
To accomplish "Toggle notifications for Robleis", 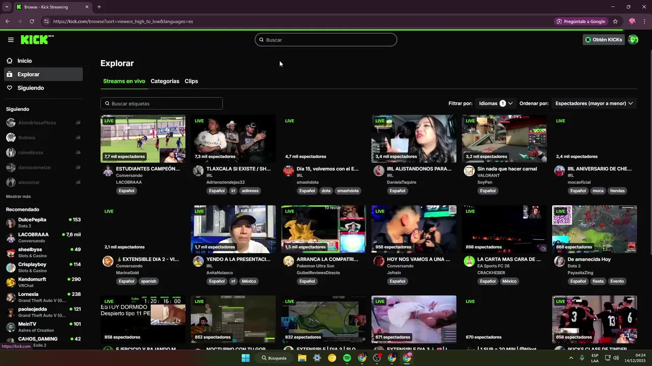I will point(78,138).
